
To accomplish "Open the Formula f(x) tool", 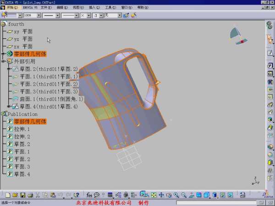I will [89, 195].
